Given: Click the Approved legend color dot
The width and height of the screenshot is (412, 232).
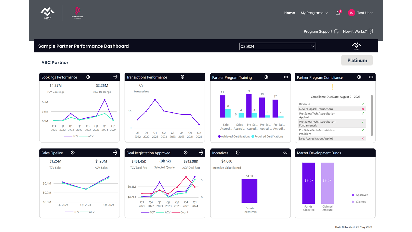Looking at the screenshot, I should (x=353, y=195).
